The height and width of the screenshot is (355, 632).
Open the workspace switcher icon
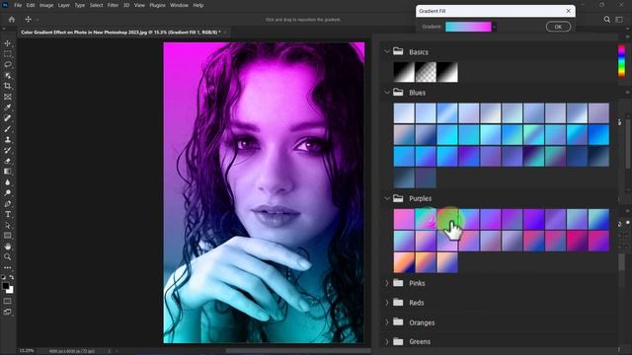(x=619, y=20)
